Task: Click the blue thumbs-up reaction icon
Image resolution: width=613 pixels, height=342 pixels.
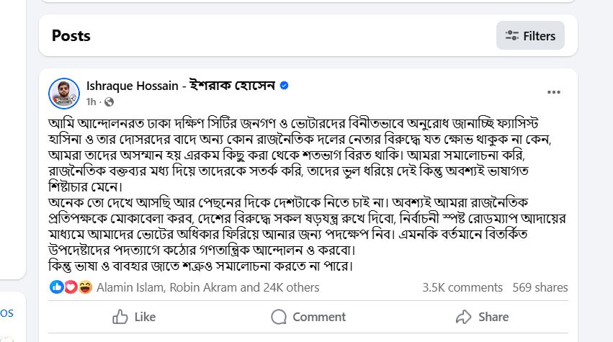Action: click(x=57, y=287)
